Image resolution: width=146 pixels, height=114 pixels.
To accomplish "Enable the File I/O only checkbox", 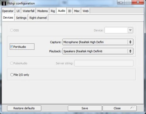I will tap(12, 75).
